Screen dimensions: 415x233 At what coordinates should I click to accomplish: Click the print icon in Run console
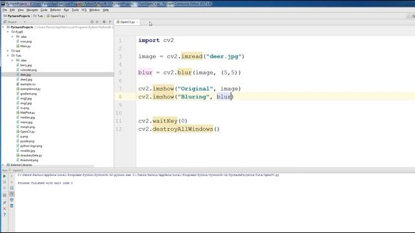(x=12, y=200)
